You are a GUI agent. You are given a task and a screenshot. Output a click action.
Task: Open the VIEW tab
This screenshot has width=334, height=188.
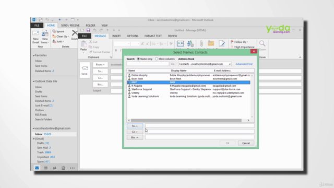pyautogui.click(x=104, y=26)
